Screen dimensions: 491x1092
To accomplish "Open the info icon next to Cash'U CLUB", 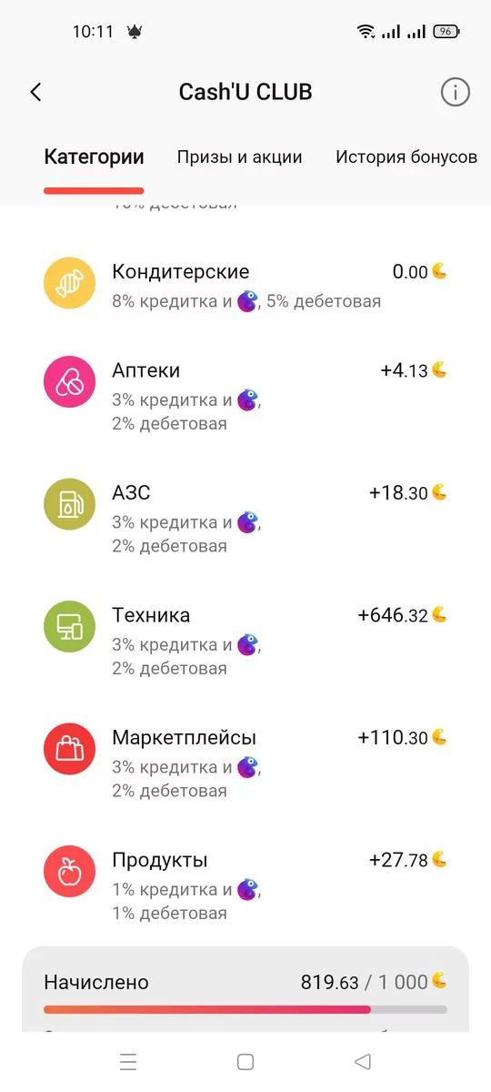I will pyautogui.click(x=456, y=92).
